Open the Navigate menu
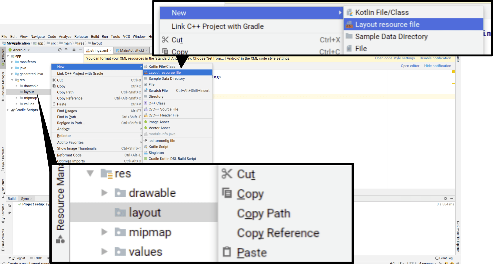The image size is (493, 264). click(x=37, y=37)
